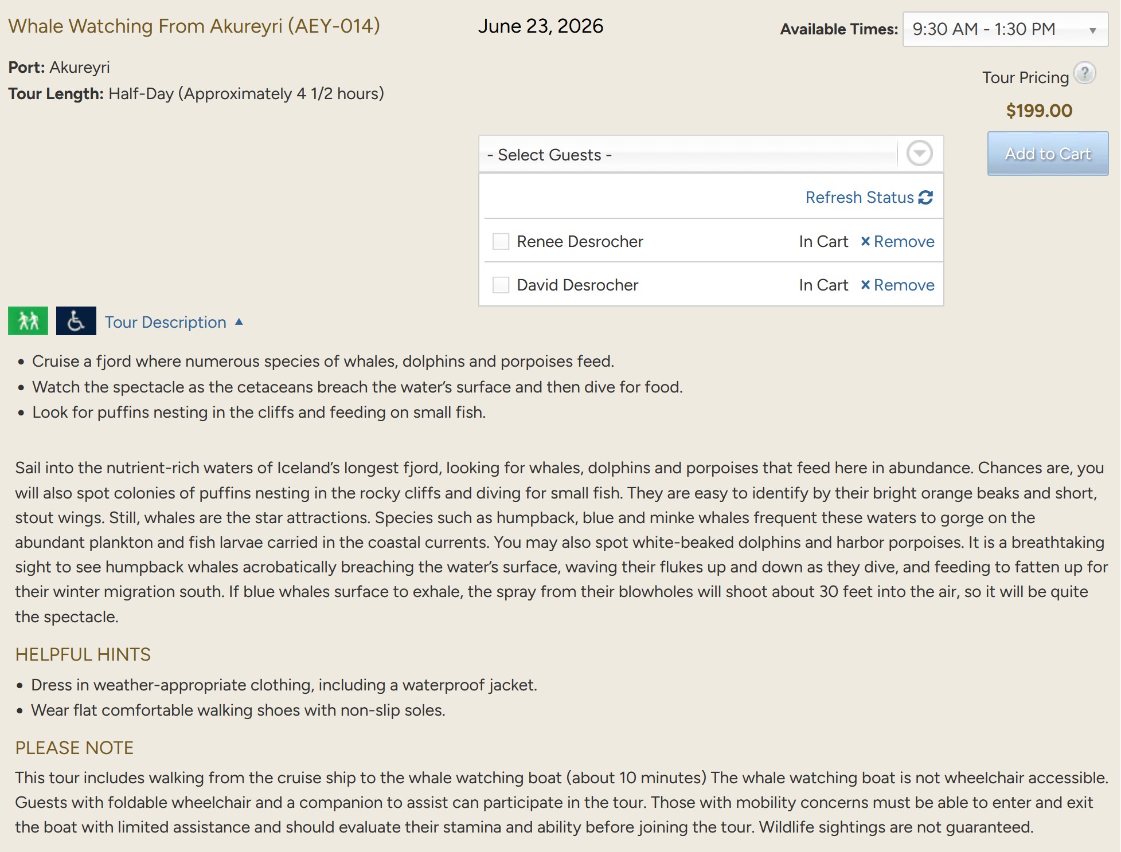Check the Renee Desrocher checkbox
Screen dimensions: 1121x852
pos(501,241)
